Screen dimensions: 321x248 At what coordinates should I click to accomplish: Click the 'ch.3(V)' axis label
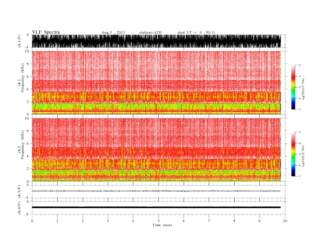[x=19, y=192]
